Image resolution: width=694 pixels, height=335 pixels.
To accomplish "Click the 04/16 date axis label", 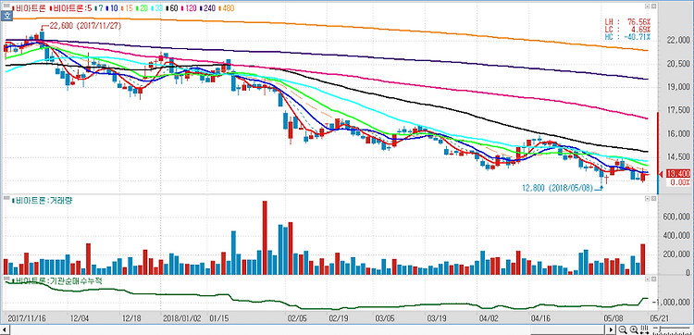I will pos(540,318).
